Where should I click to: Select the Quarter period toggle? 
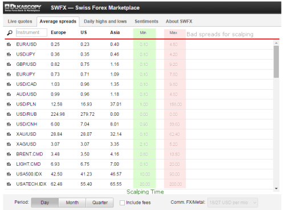pyautogui.click(x=100, y=203)
